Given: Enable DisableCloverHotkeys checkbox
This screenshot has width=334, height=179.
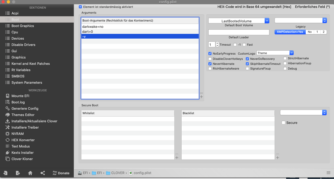Looking at the screenshot, I should point(210,59).
